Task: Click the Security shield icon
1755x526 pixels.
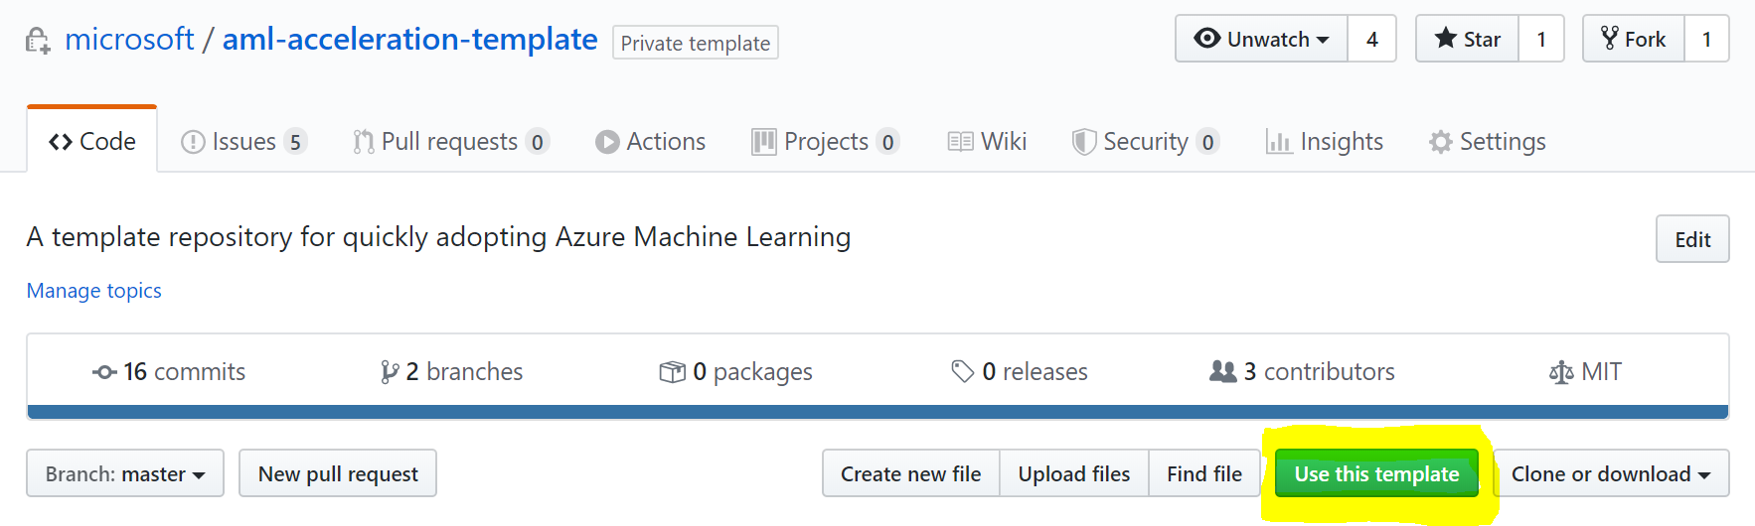Action: point(1084,142)
